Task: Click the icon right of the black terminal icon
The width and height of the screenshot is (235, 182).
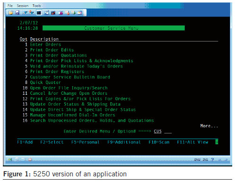Action: click(46, 13)
